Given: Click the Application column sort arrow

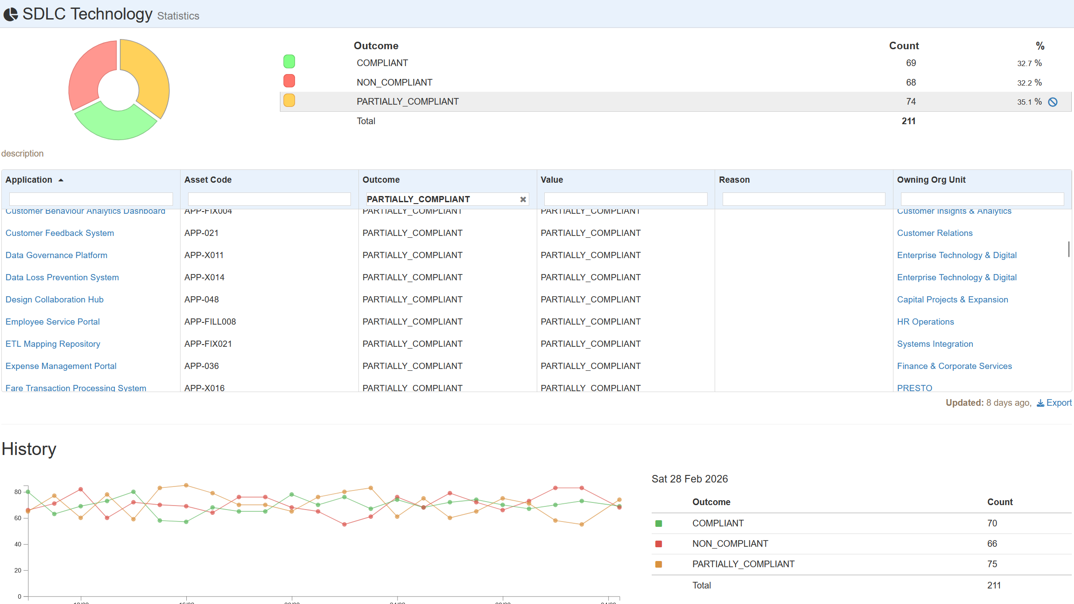Looking at the screenshot, I should (61, 180).
